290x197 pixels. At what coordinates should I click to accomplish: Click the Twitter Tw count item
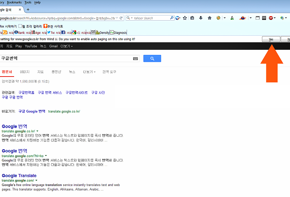pyautogui.click(x=54, y=33)
